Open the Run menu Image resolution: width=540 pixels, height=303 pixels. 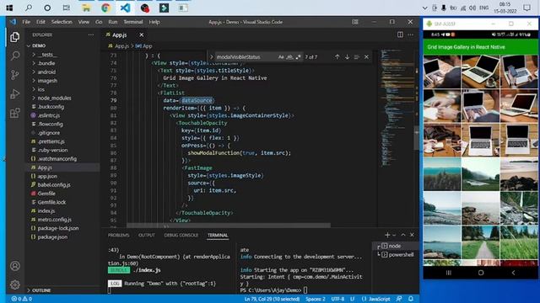coord(112,22)
